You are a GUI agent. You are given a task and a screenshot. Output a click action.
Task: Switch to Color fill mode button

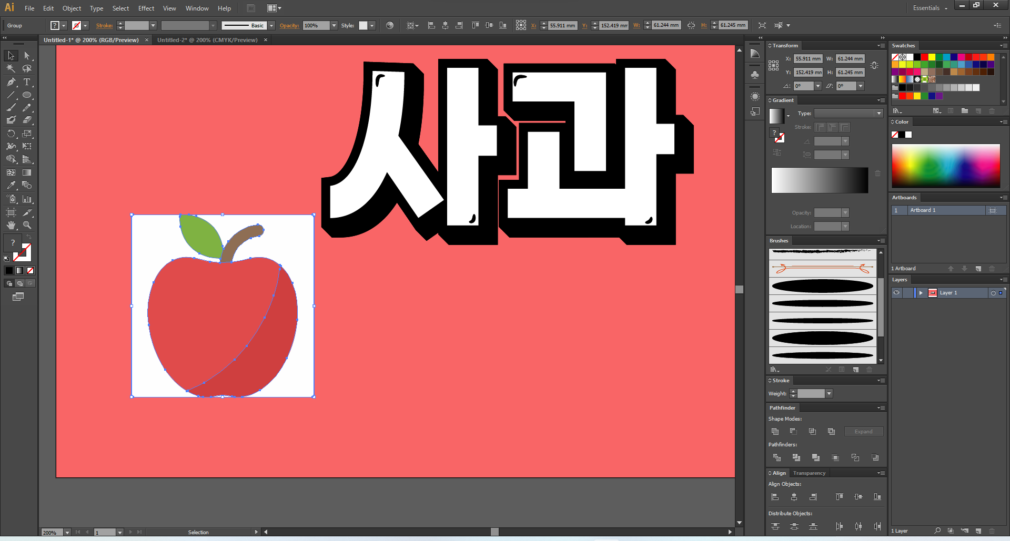point(9,270)
